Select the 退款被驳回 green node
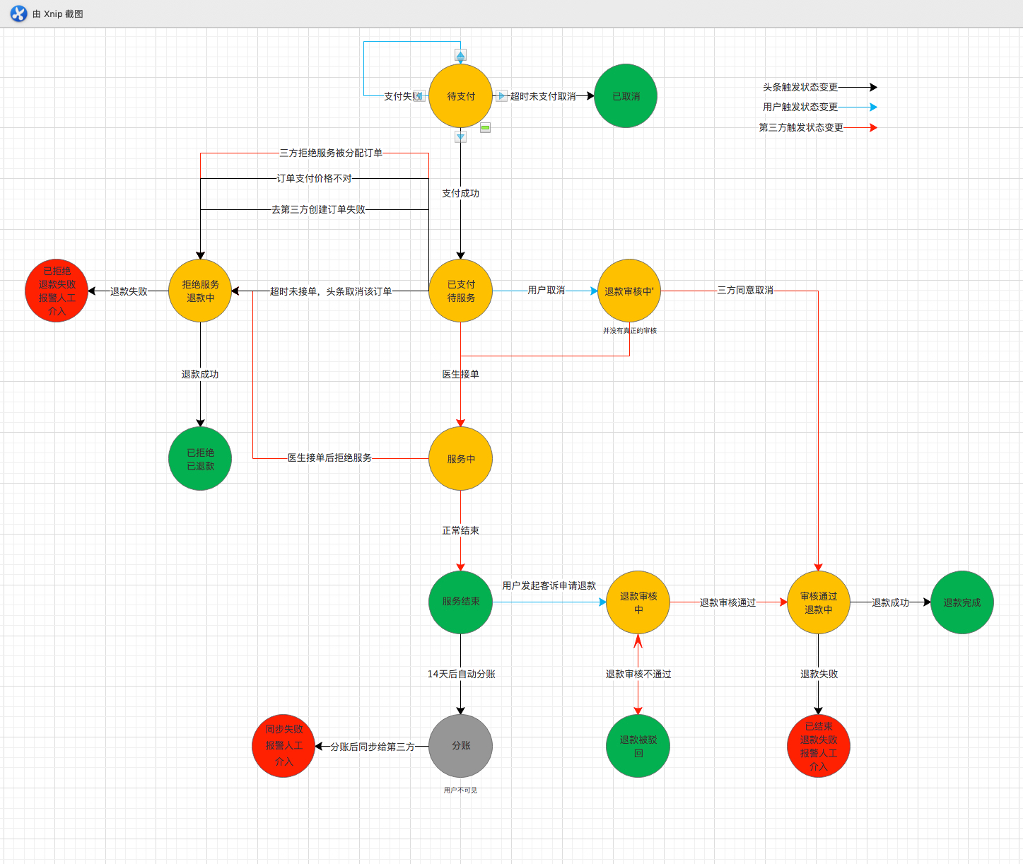The height and width of the screenshot is (864, 1023). [x=638, y=746]
